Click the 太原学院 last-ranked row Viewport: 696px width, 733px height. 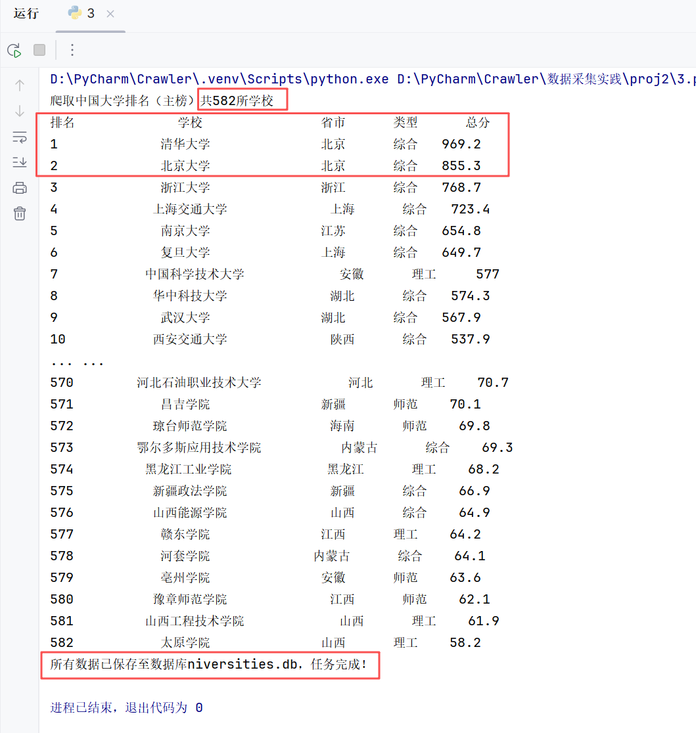click(x=184, y=642)
